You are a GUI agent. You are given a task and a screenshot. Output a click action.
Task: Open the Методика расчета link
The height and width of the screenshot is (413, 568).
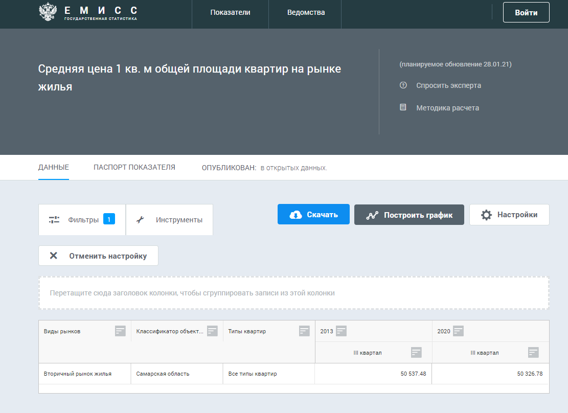tap(447, 108)
